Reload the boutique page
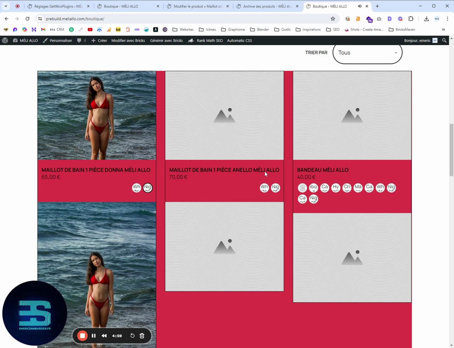 tap(27, 19)
